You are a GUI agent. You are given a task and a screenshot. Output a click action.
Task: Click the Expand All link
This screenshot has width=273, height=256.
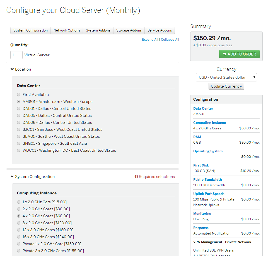pos(150,39)
